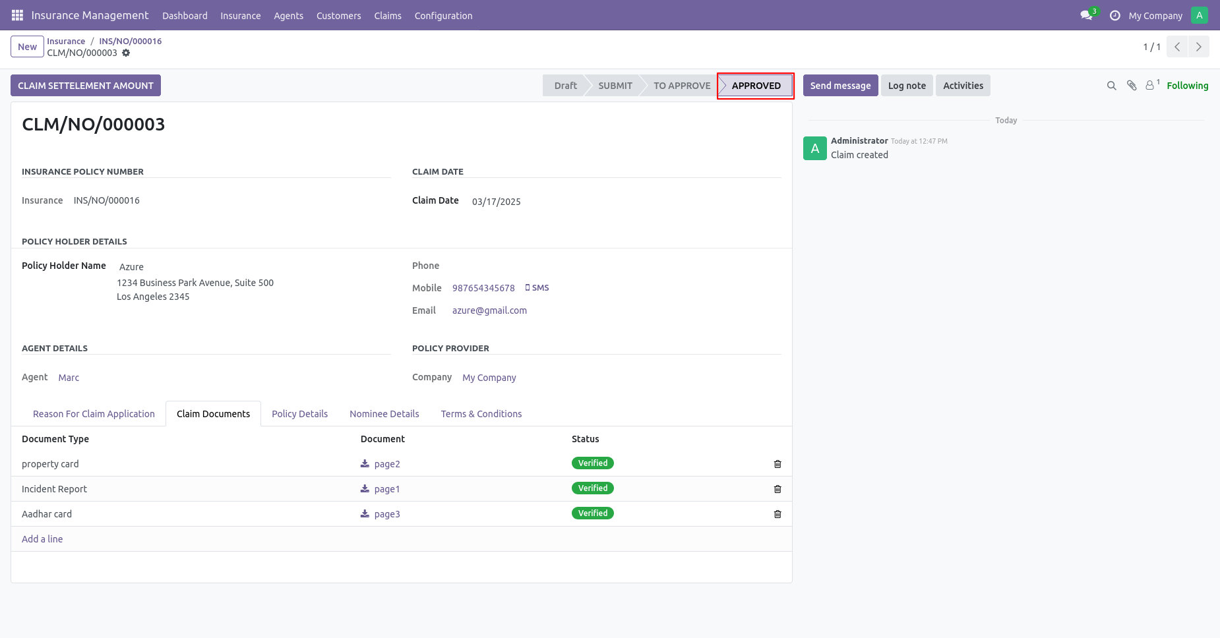Open the apps grid menu icon
Viewport: 1220px width, 638px height.
point(17,15)
